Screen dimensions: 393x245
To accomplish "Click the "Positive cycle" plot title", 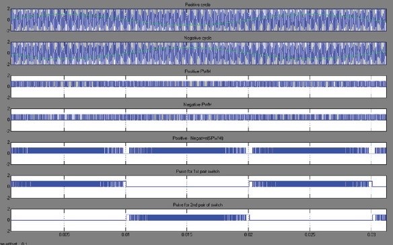I will pyautogui.click(x=197, y=5).
